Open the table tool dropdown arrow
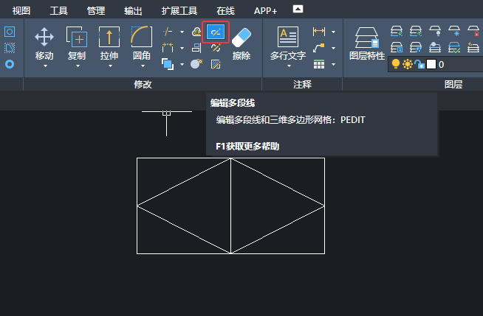The image size is (483, 316). pos(333,65)
